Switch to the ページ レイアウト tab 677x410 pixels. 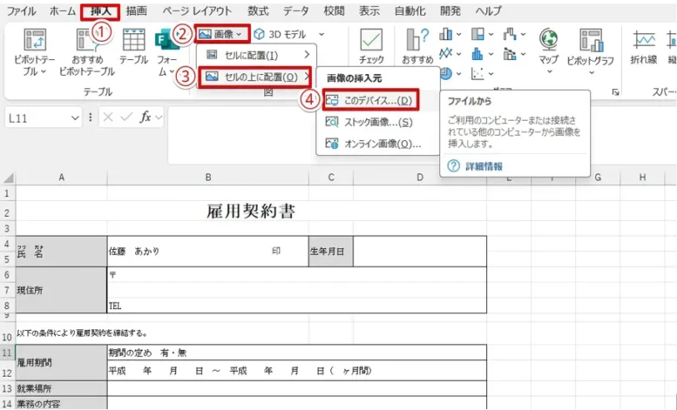tap(197, 11)
